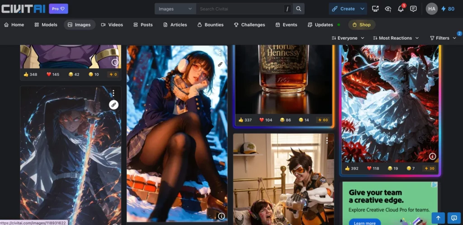
Task: Open the Images search category dropdown
Action: point(175,9)
